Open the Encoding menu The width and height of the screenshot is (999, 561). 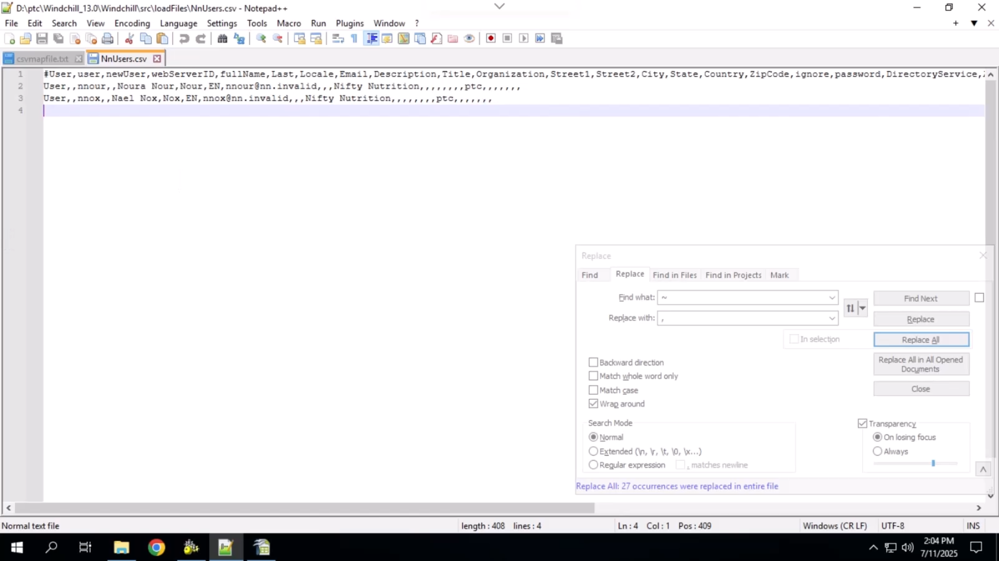click(132, 23)
